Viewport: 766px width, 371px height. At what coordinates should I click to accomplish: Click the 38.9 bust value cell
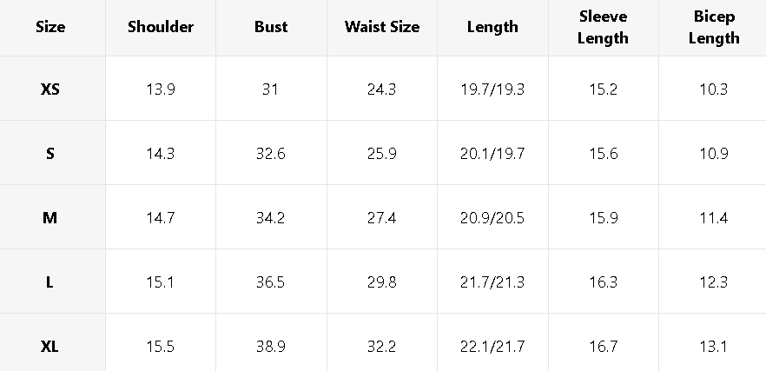pyautogui.click(x=271, y=347)
